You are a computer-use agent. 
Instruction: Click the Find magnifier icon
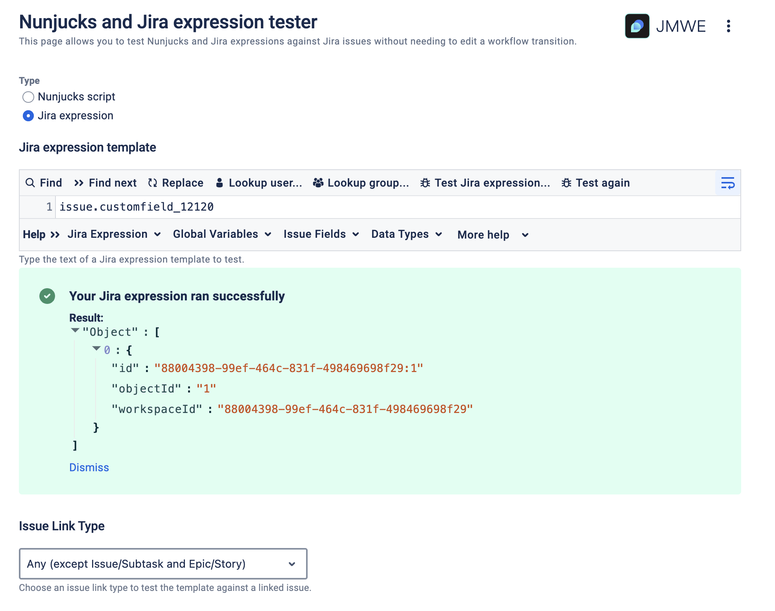click(31, 183)
